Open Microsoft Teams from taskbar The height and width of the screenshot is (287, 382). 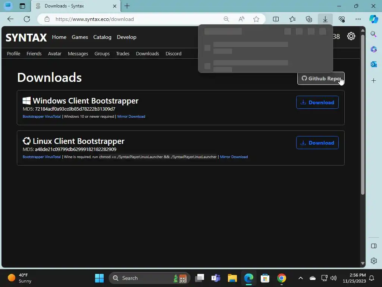click(x=216, y=278)
